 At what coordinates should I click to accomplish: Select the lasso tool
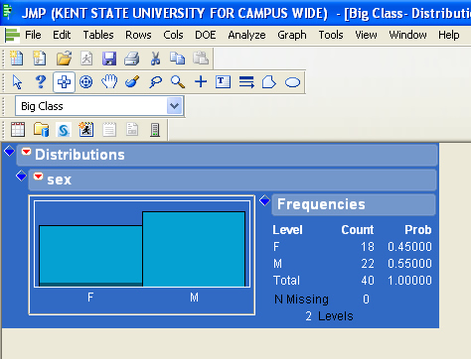point(155,82)
